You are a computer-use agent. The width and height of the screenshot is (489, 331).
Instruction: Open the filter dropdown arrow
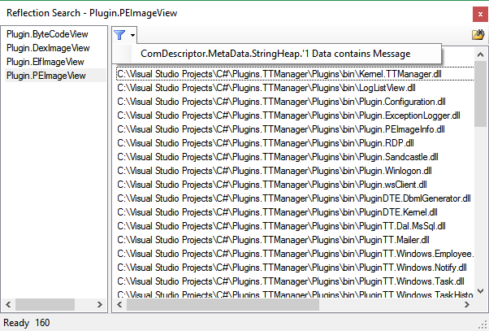tap(132, 35)
